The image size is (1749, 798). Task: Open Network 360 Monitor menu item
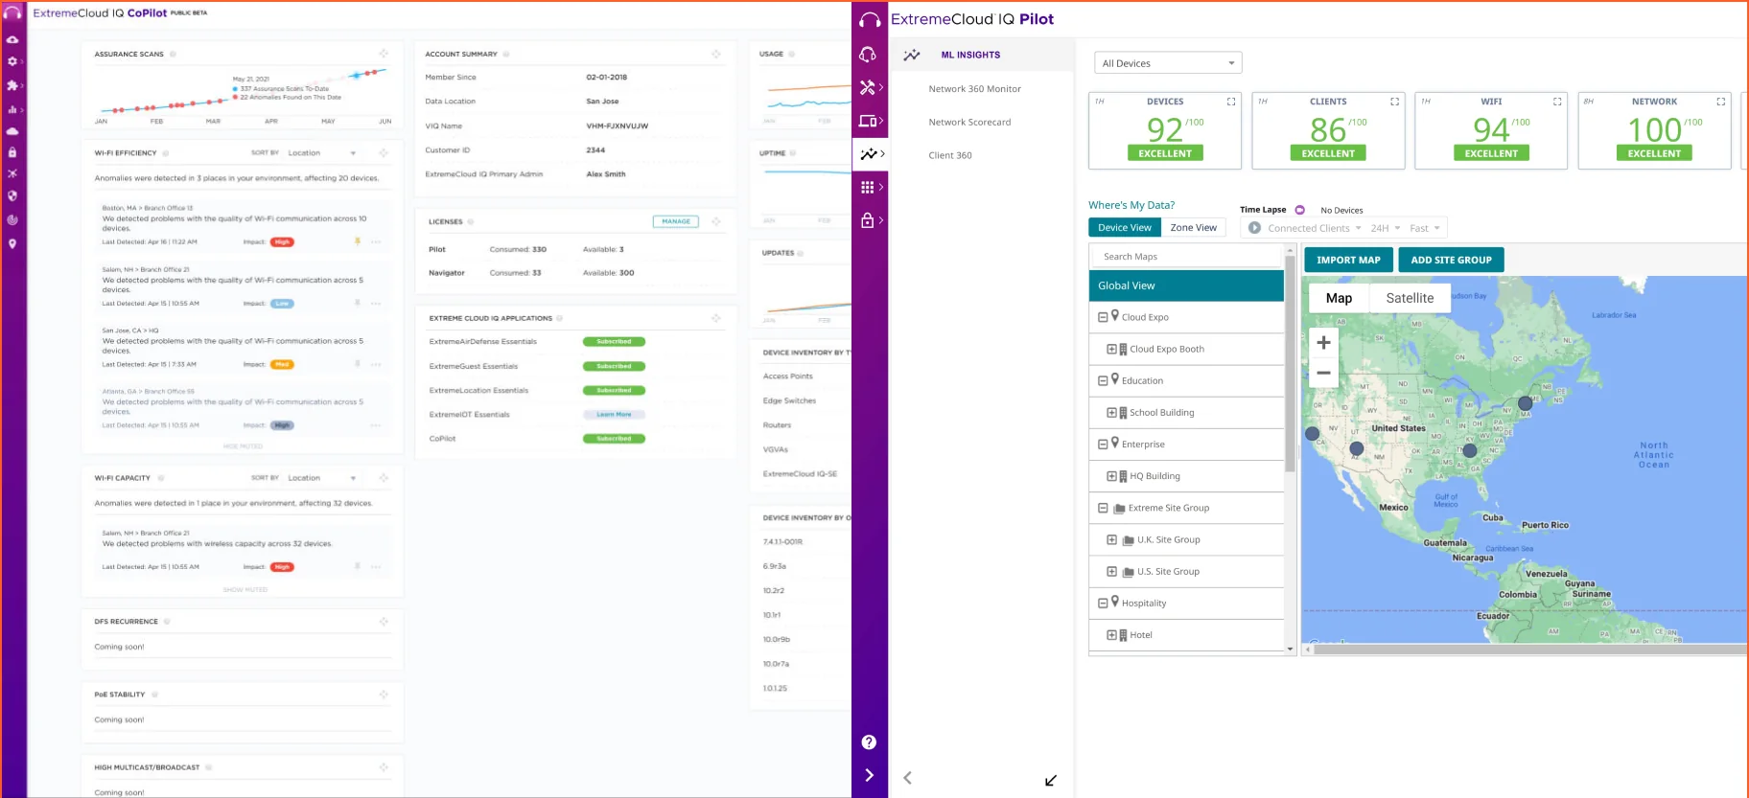974,89
